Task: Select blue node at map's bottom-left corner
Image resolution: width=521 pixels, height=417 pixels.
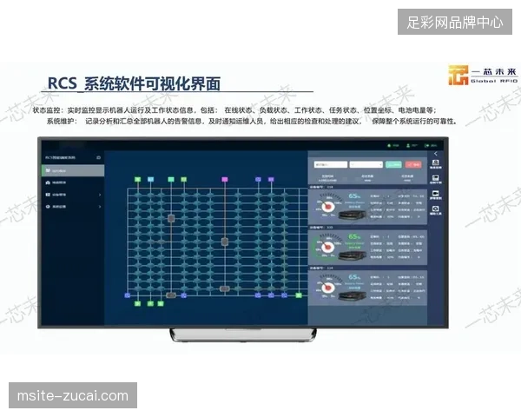Action: [x=128, y=295]
